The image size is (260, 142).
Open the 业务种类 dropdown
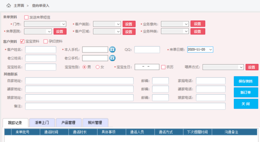[175, 31]
